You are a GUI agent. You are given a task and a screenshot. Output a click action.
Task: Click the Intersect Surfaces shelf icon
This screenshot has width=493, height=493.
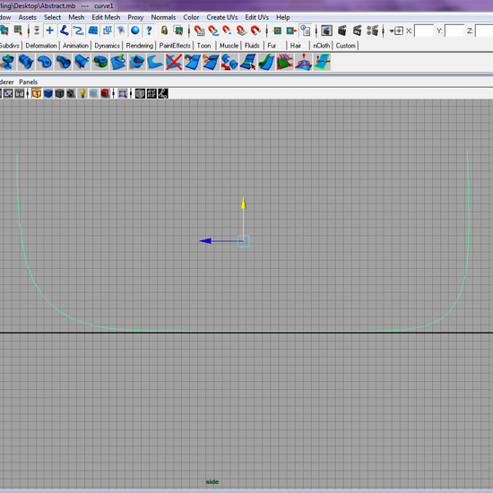tap(137, 62)
